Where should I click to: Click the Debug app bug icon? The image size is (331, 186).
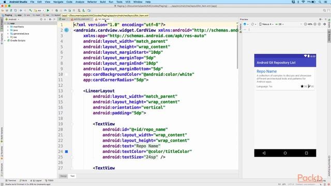coord(56,10)
